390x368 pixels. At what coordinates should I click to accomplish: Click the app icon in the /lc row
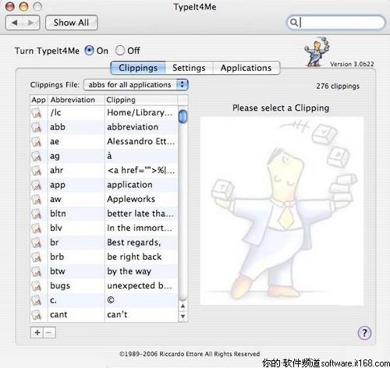click(37, 113)
